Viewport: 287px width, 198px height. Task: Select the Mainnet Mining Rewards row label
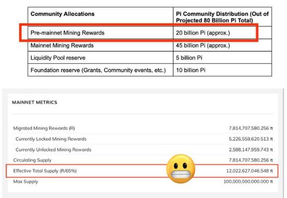click(x=62, y=45)
